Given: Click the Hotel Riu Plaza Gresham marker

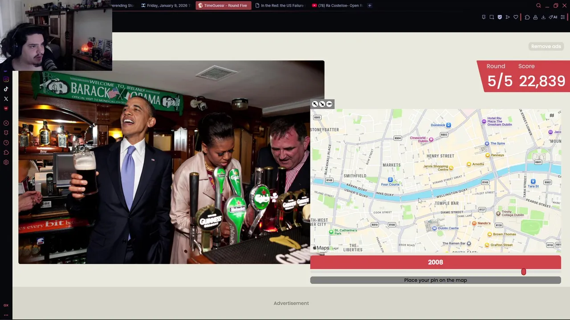Looking at the screenshot, I should 484,121.
